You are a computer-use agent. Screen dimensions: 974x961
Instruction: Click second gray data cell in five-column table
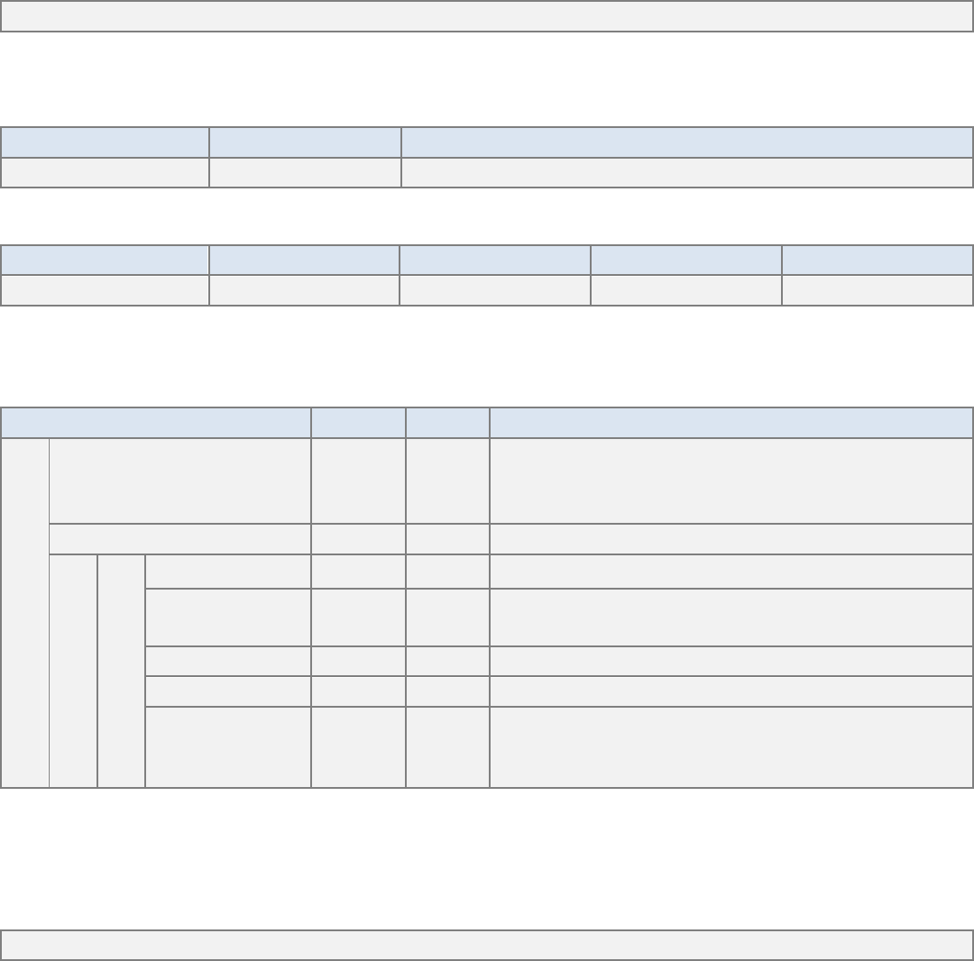305,289
